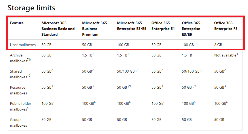Click the Storage limits heading
Viewport: 248px width, 134px height.
click(x=31, y=8)
